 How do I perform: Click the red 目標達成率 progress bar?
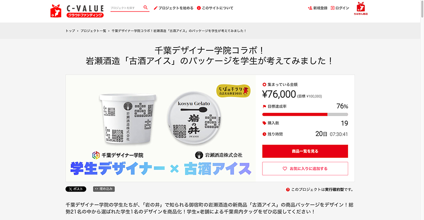[305, 114]
